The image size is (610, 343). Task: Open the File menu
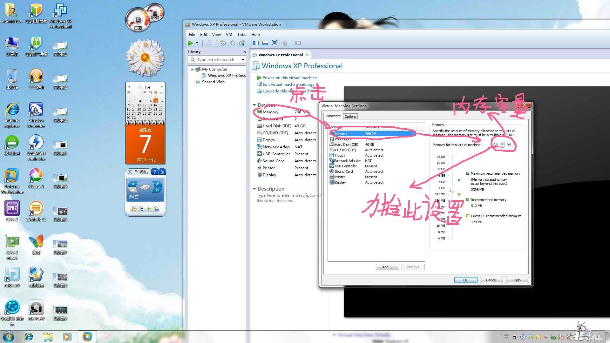point(192,34)
